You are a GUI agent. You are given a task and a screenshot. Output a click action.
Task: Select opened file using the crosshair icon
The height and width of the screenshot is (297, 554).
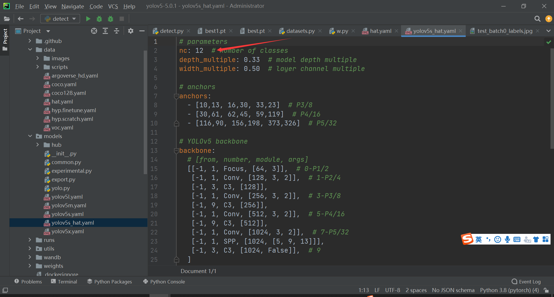tap(94, 31)
